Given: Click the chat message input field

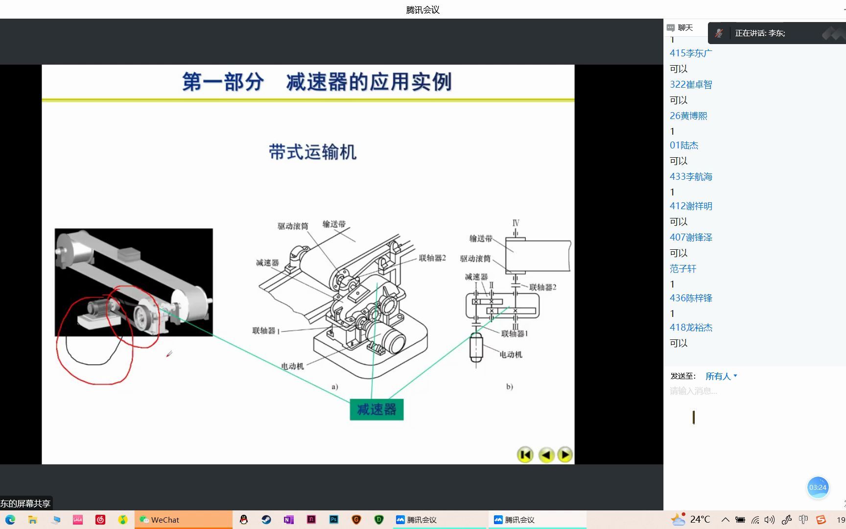Looking at the screenshot, I should (x=754, y=391).
